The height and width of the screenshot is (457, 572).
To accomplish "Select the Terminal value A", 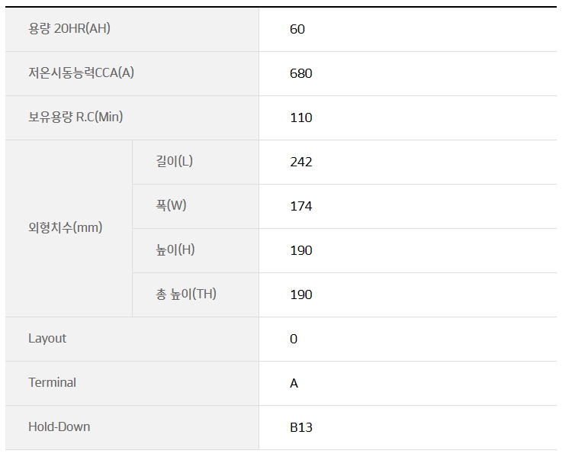I will 294,383.
